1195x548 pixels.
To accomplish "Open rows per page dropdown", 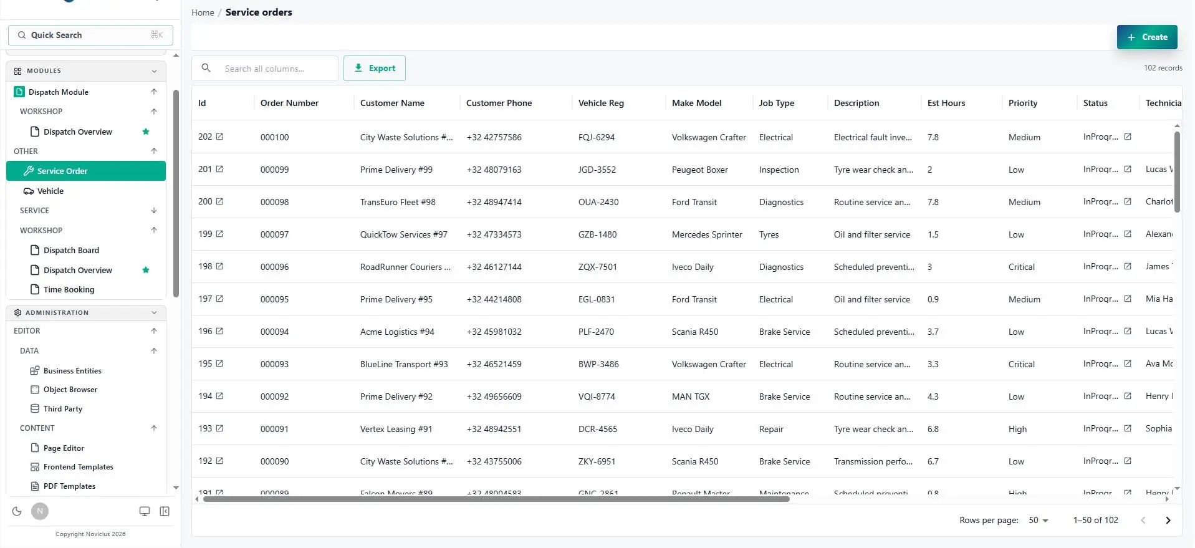I will coord(1038,520).
